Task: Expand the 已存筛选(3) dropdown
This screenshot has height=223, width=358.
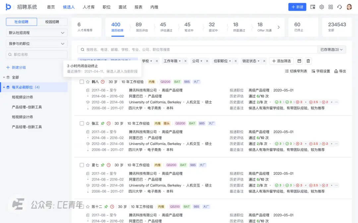Action: click(x=331, y=50)
